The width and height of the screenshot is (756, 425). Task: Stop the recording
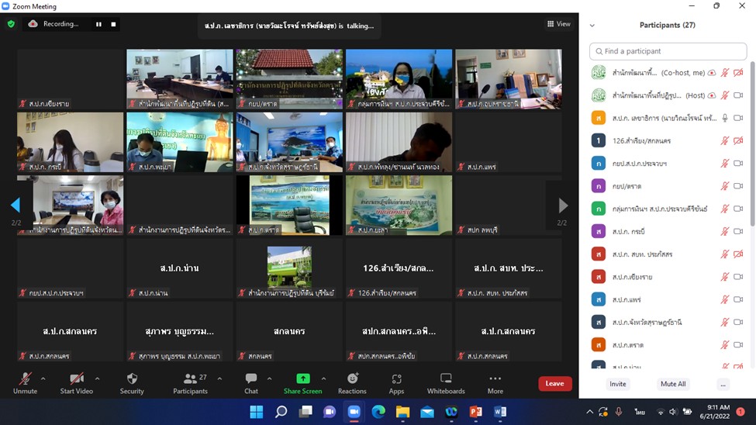tap(113, 24)
